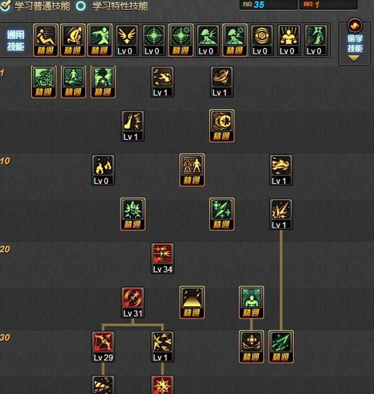
Task: Select the eye icon Lv 0 common skill
Action: pos(262,40)
